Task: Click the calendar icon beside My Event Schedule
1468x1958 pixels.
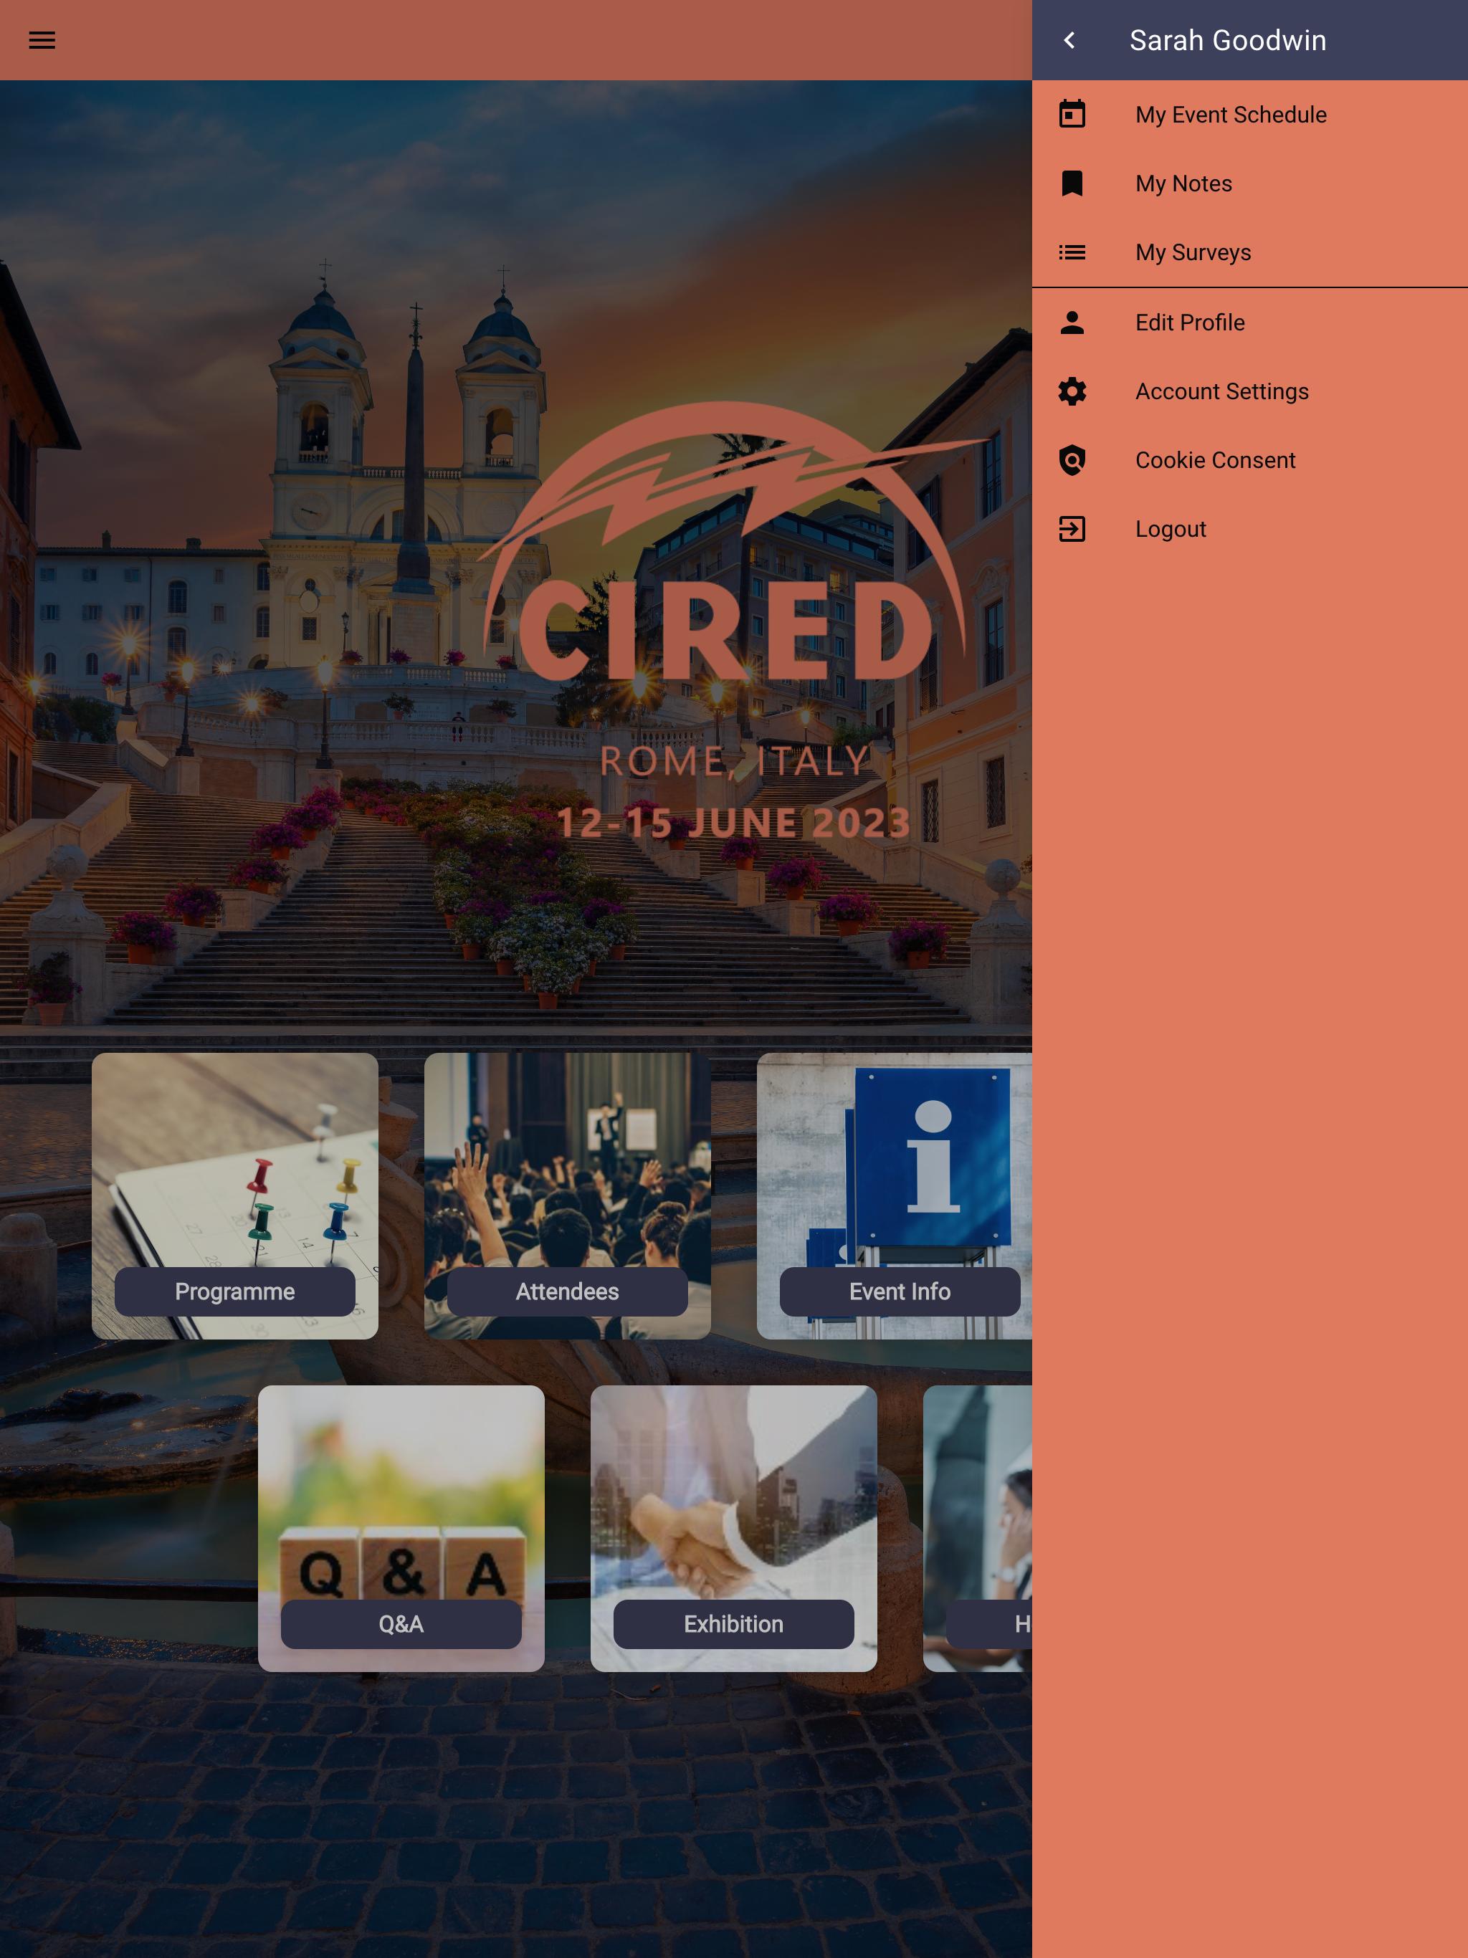Action: point(1072,114)
